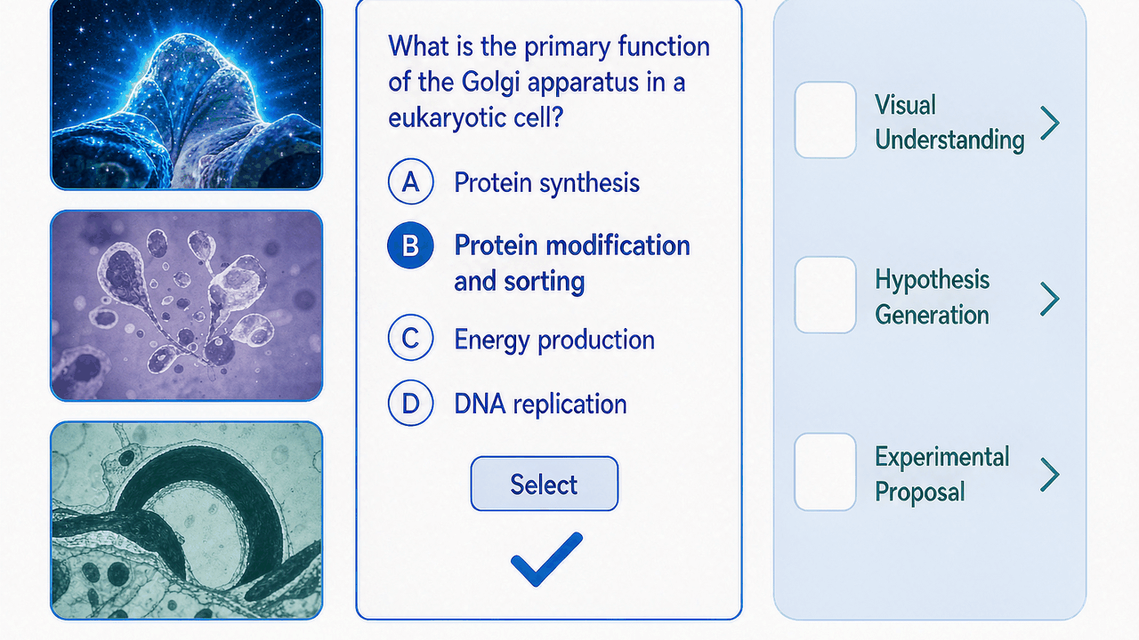Viewport: 1139px width, 640px height.
Task: Open the blue starry cell image
Action: [186, 94]
